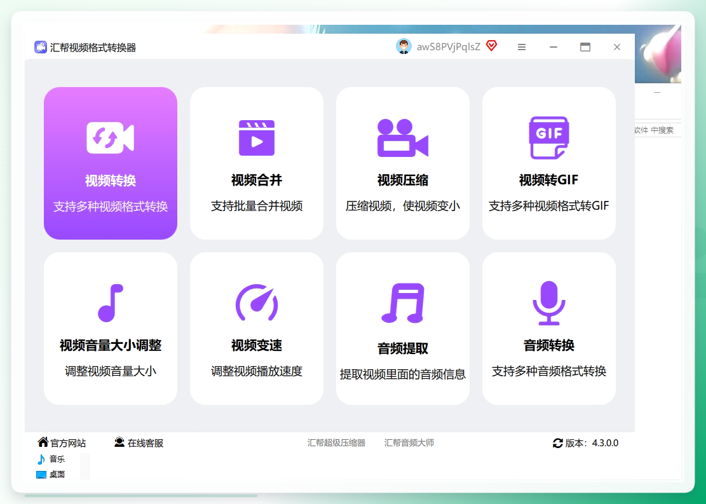Click the username awS8PVjPqlsZ
The height and width of the screenshot is (504, 706).
(449, 47)
